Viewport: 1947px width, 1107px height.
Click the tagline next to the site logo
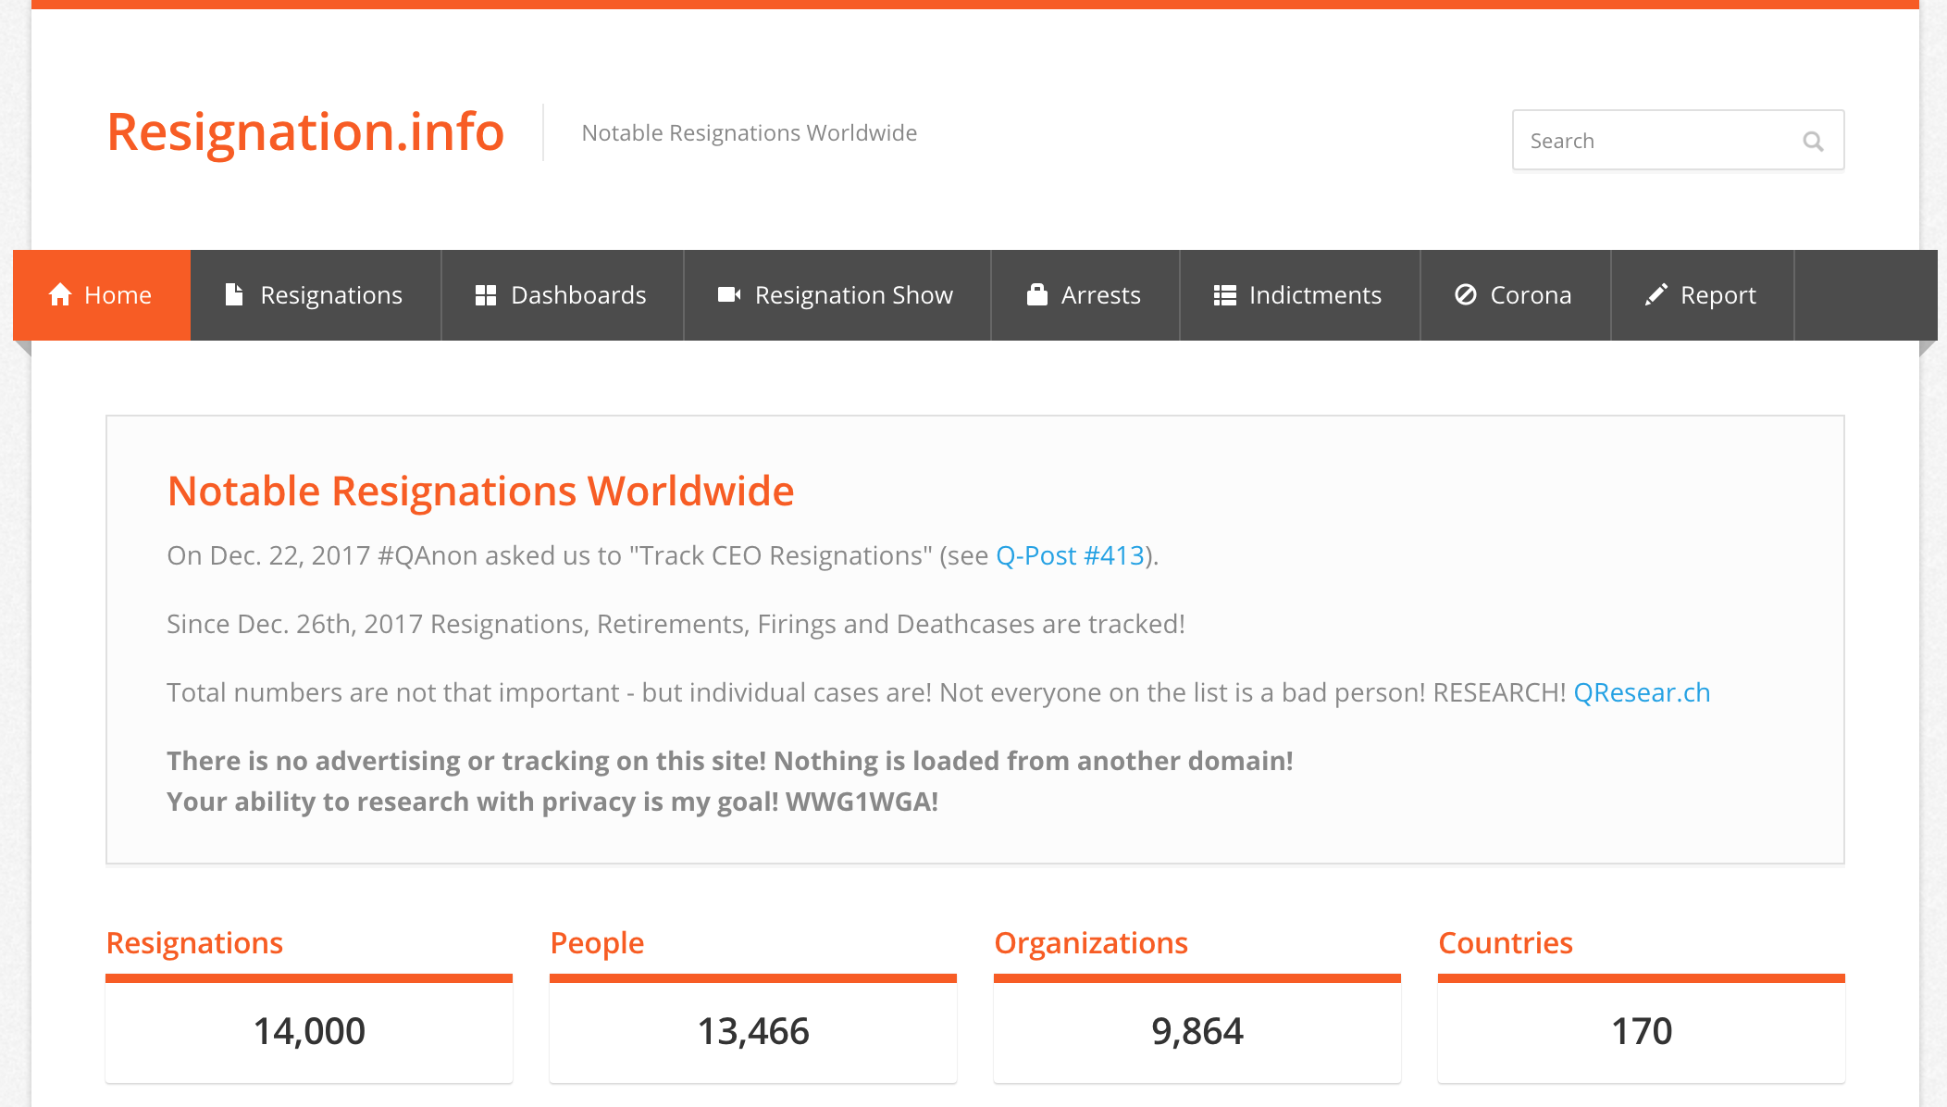(750, 133)
